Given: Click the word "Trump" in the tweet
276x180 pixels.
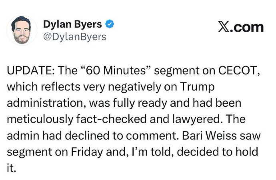Looking at the screenshot, I should 198,88.
